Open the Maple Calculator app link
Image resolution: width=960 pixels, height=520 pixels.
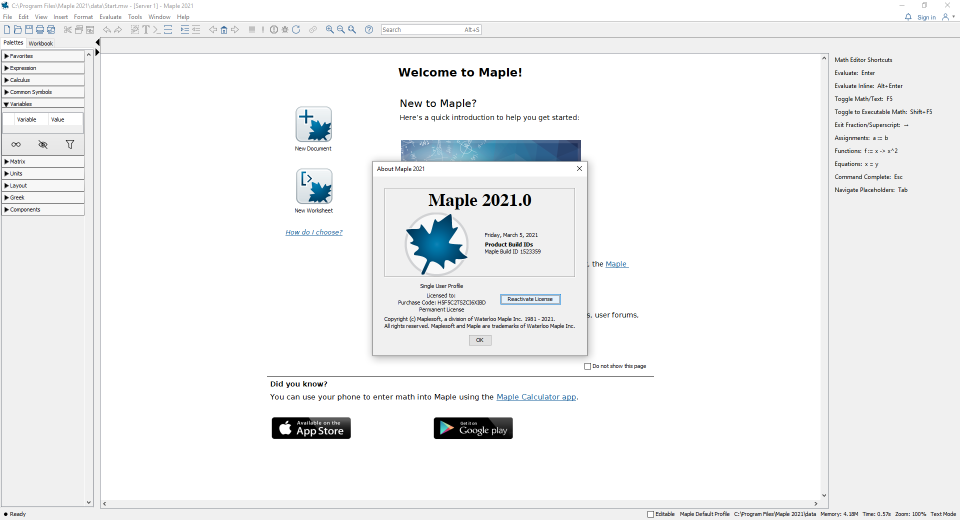click(x=536, y=397)
